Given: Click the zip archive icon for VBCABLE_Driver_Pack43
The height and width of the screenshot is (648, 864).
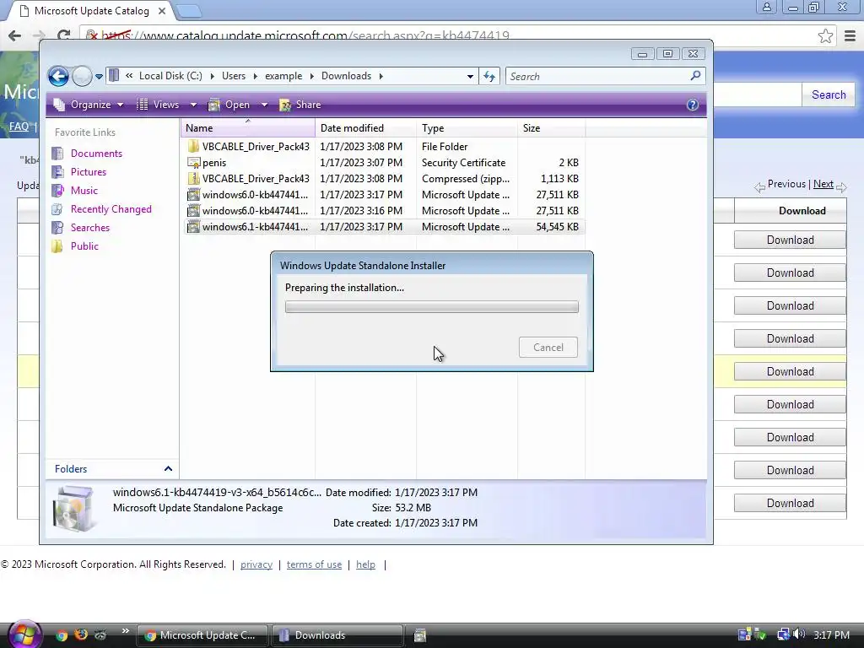Looking at the screenshot, I should (193, 179).
